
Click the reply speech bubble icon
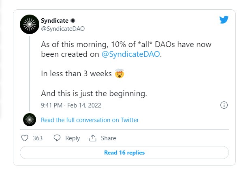coord(57,138)
